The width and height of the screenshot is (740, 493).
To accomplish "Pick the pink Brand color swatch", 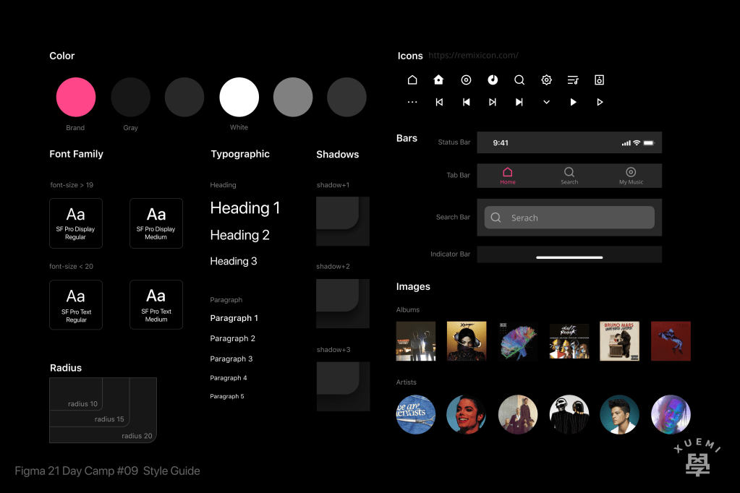I will coord(76,97).
